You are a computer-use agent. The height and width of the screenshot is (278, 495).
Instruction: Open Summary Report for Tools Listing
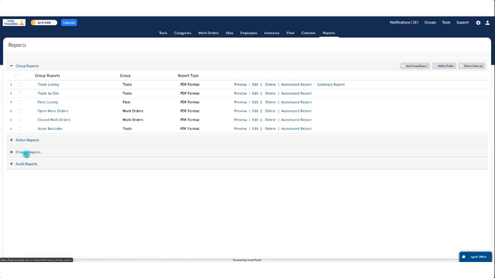click(x=331, y=84)
